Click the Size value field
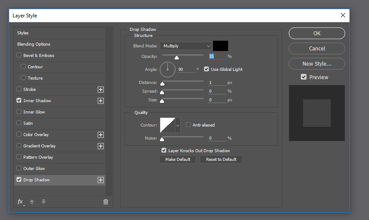 point(217,100)
